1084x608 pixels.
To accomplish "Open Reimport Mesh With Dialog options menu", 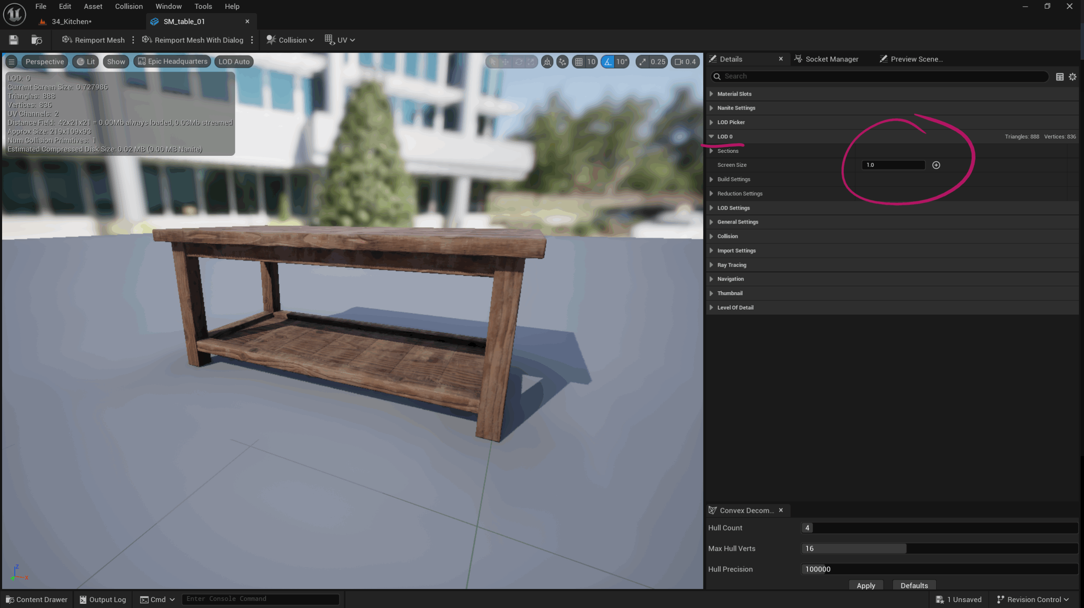I will pyautogui.click(x=252, y=40).
